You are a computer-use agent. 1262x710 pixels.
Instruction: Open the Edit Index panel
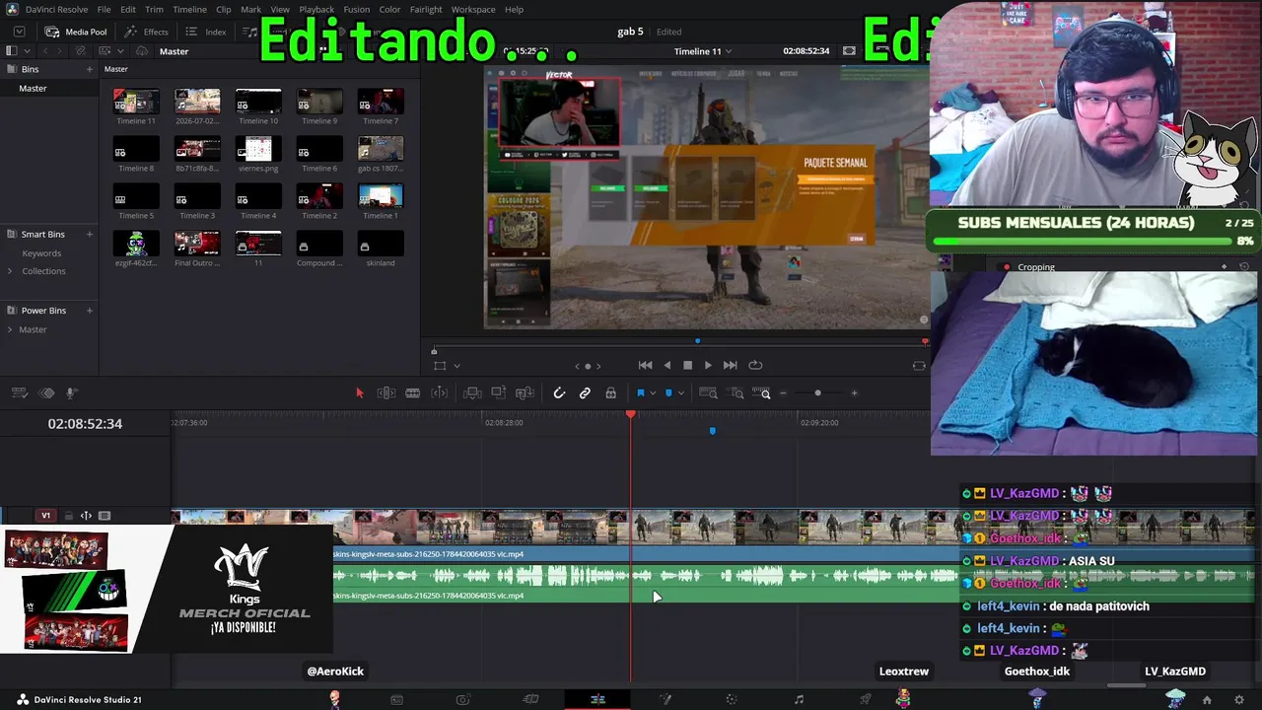pos(206,32)
